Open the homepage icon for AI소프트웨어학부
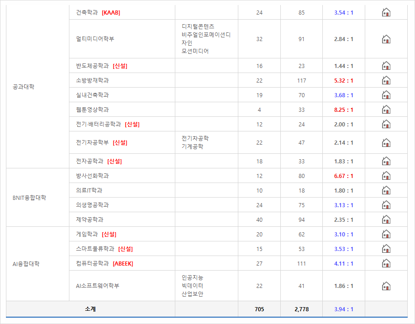This screenshot has height=324, width=415. (386, 286)
